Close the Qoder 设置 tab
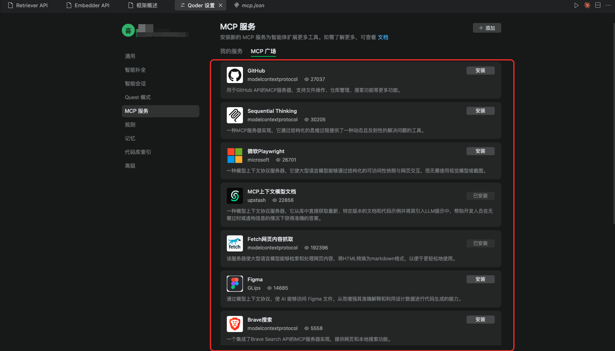The width and height of the screenshot is (615, 351). (x=220, y=5)
